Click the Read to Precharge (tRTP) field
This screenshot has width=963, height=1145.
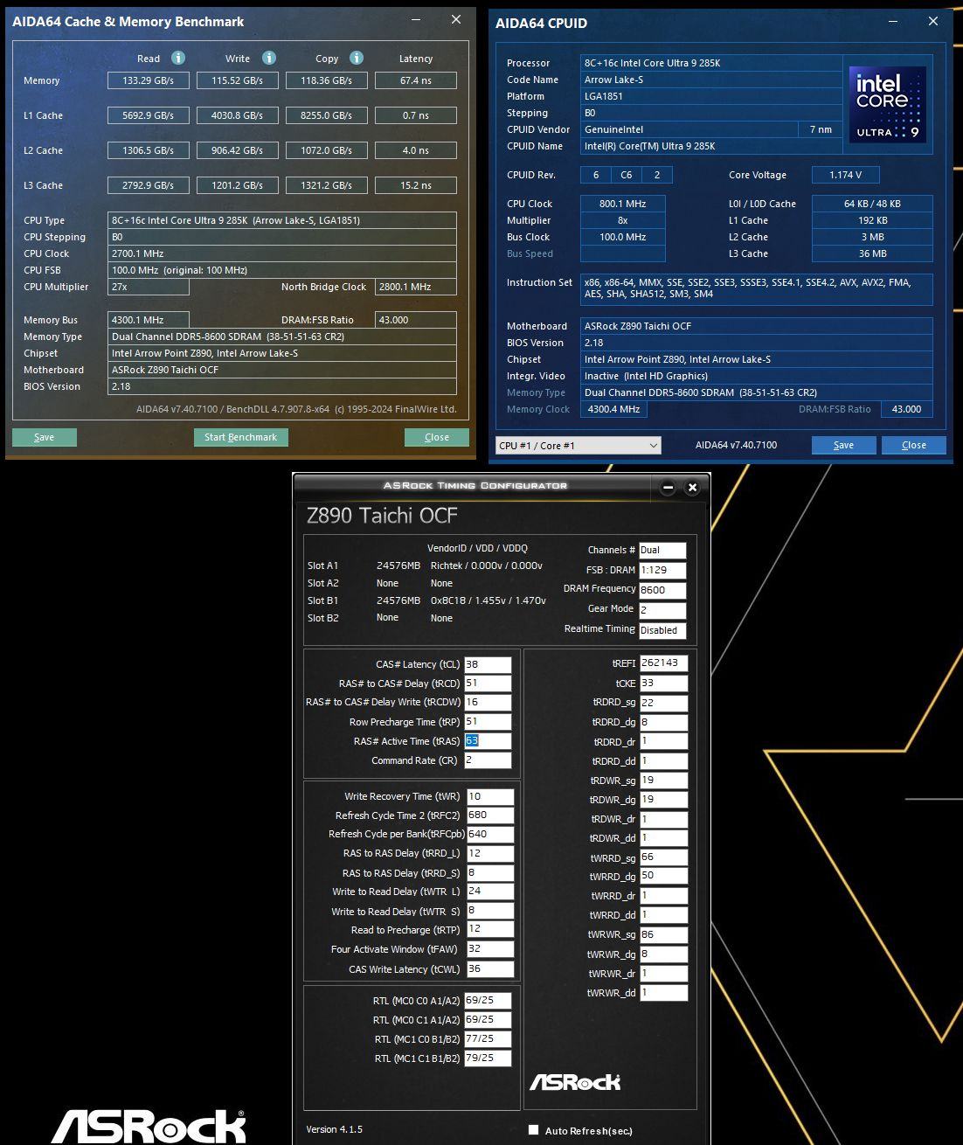click(x=490, y=930)
